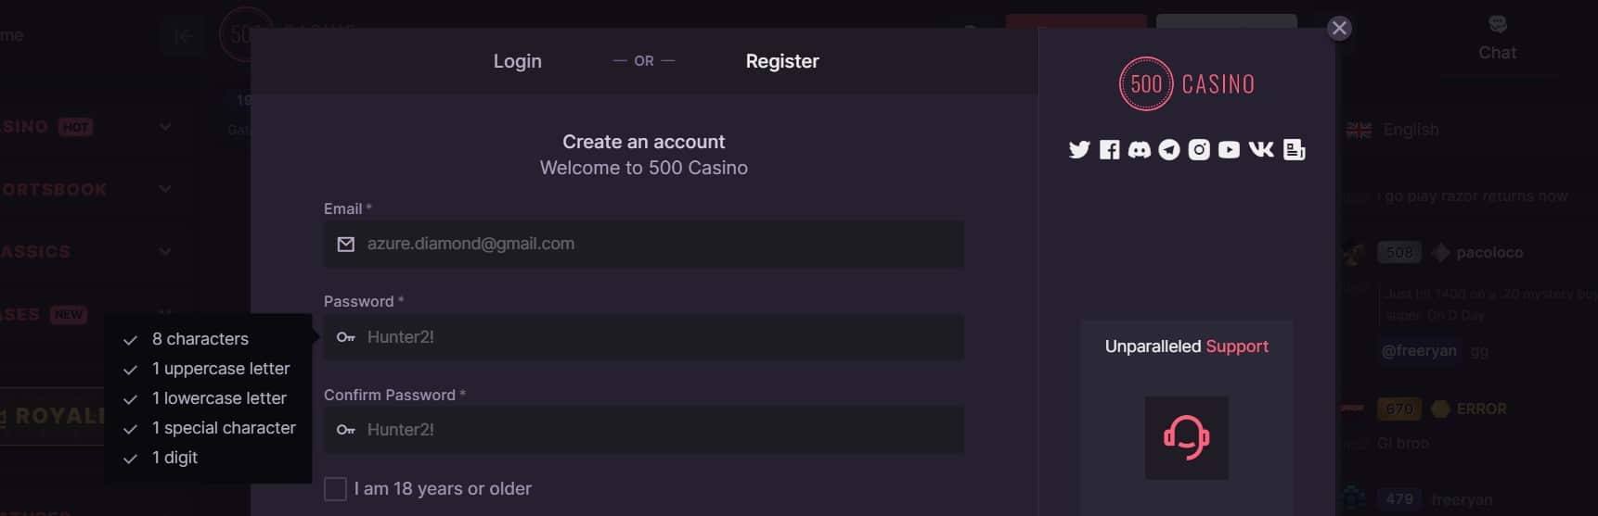The width and height of the screenshot is (1598, 516).
Task: Switch to the Login tab
Action: coord(517,61)
